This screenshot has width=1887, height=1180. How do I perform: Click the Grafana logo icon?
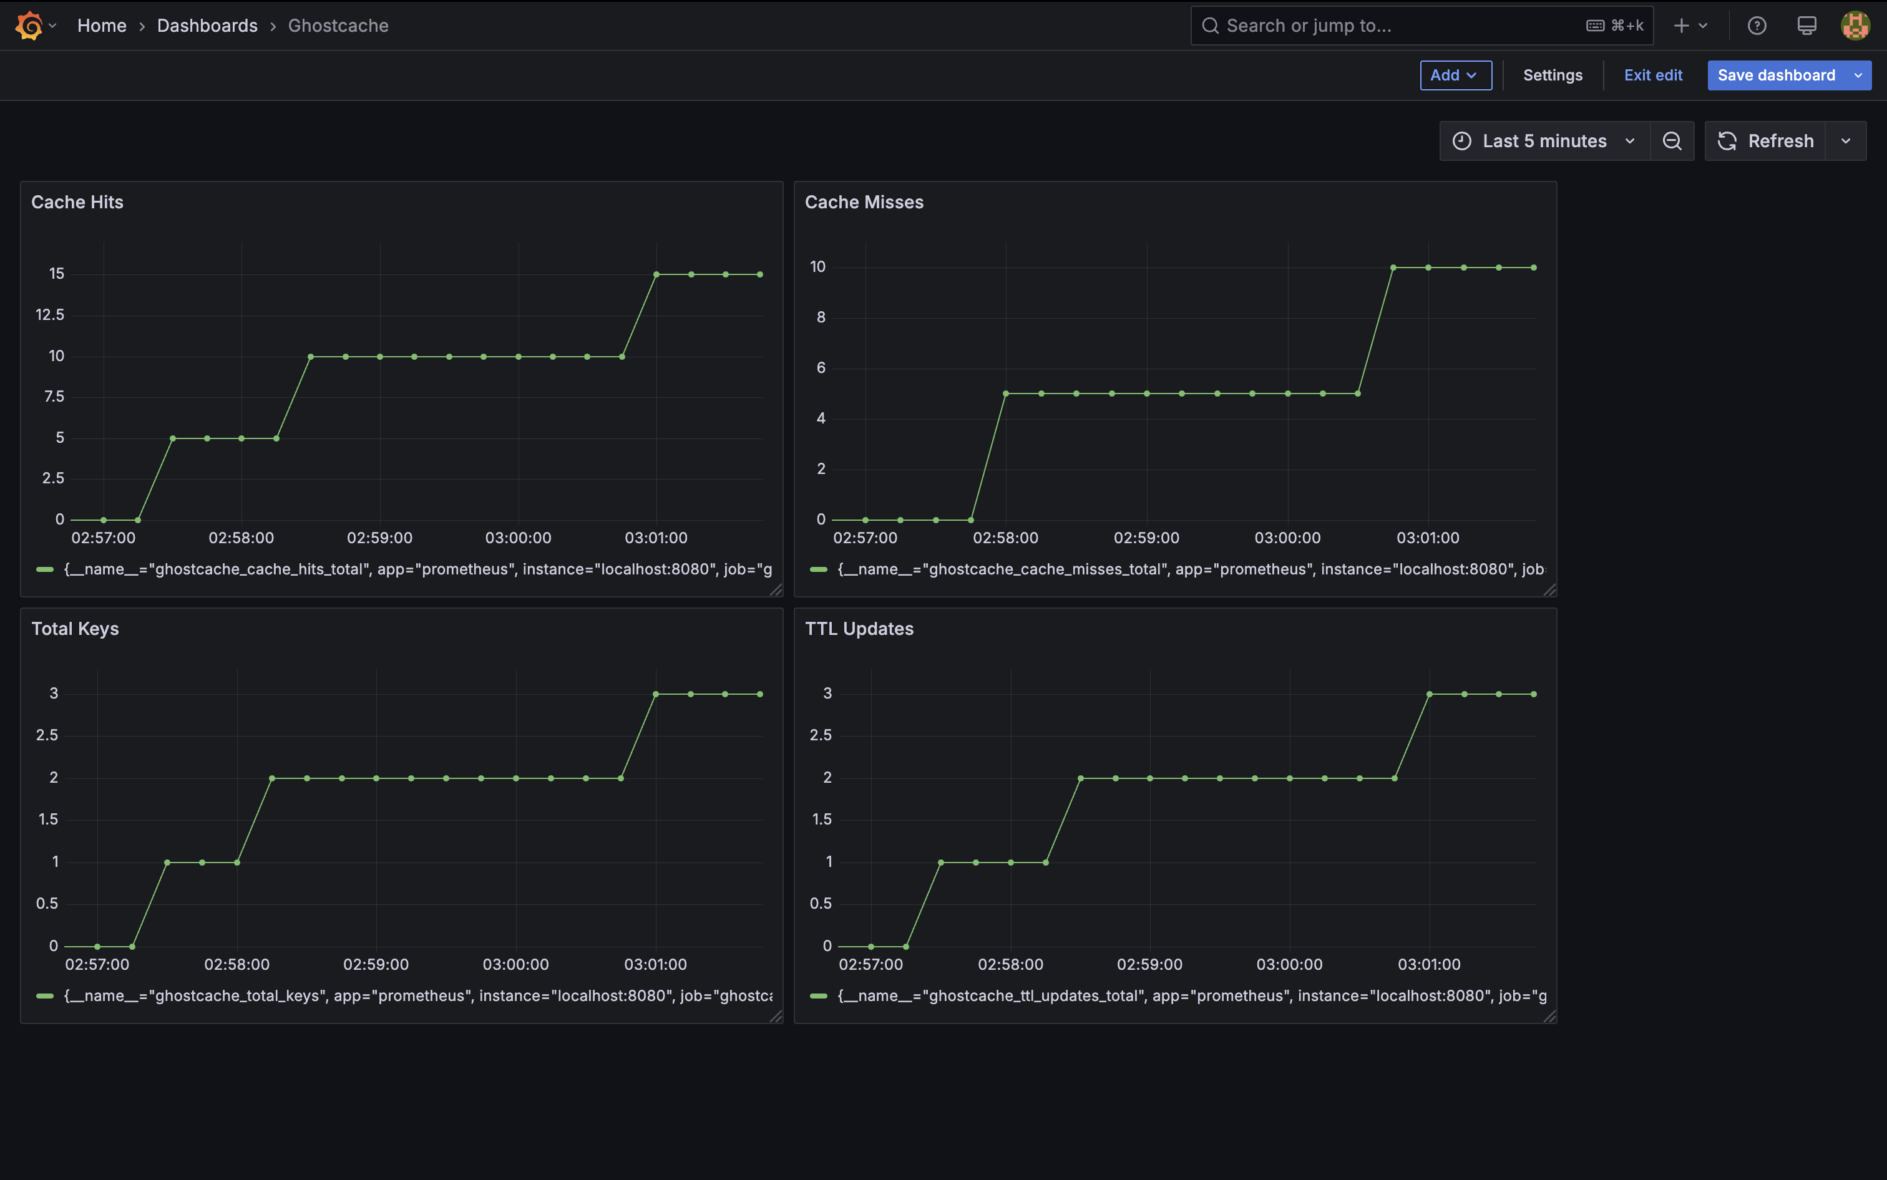[x=29, y=26]
